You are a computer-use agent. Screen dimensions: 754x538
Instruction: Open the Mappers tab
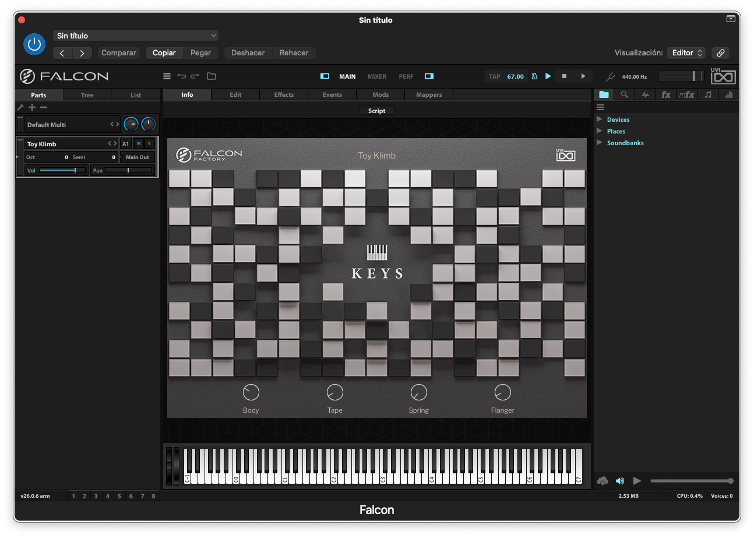[429, 94]
